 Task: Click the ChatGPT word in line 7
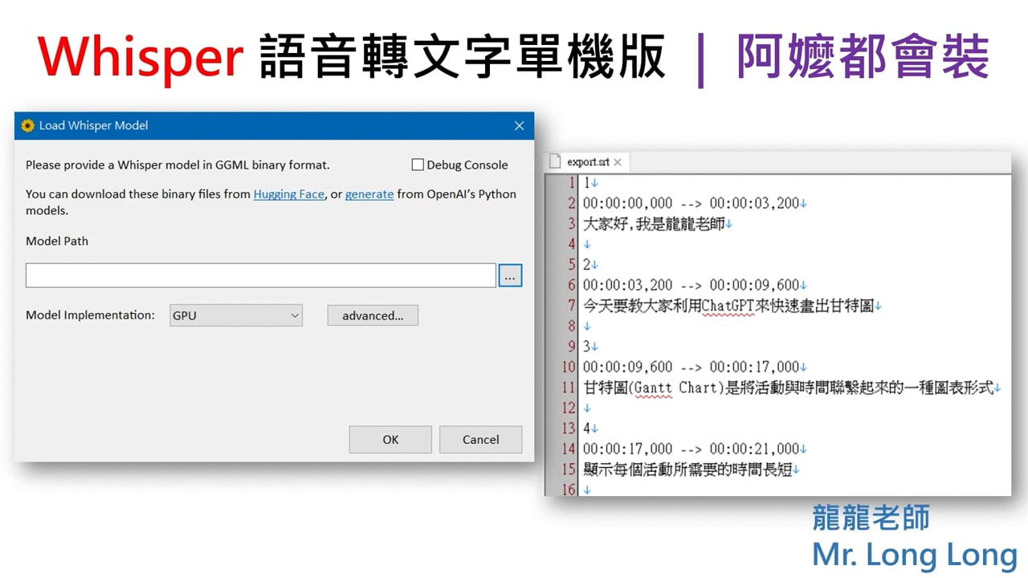pos(728,306)
